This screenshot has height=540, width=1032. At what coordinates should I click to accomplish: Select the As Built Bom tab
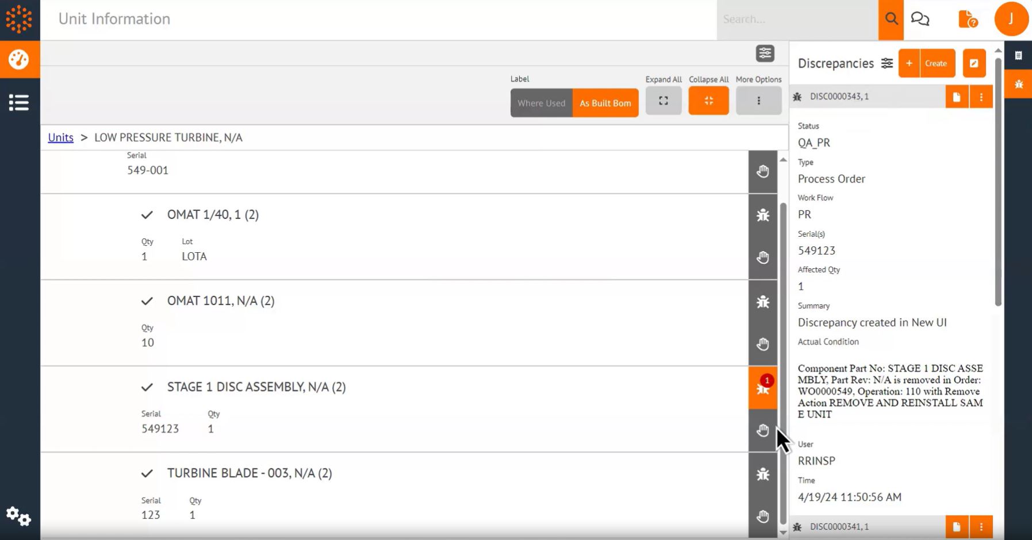point(605,103)
